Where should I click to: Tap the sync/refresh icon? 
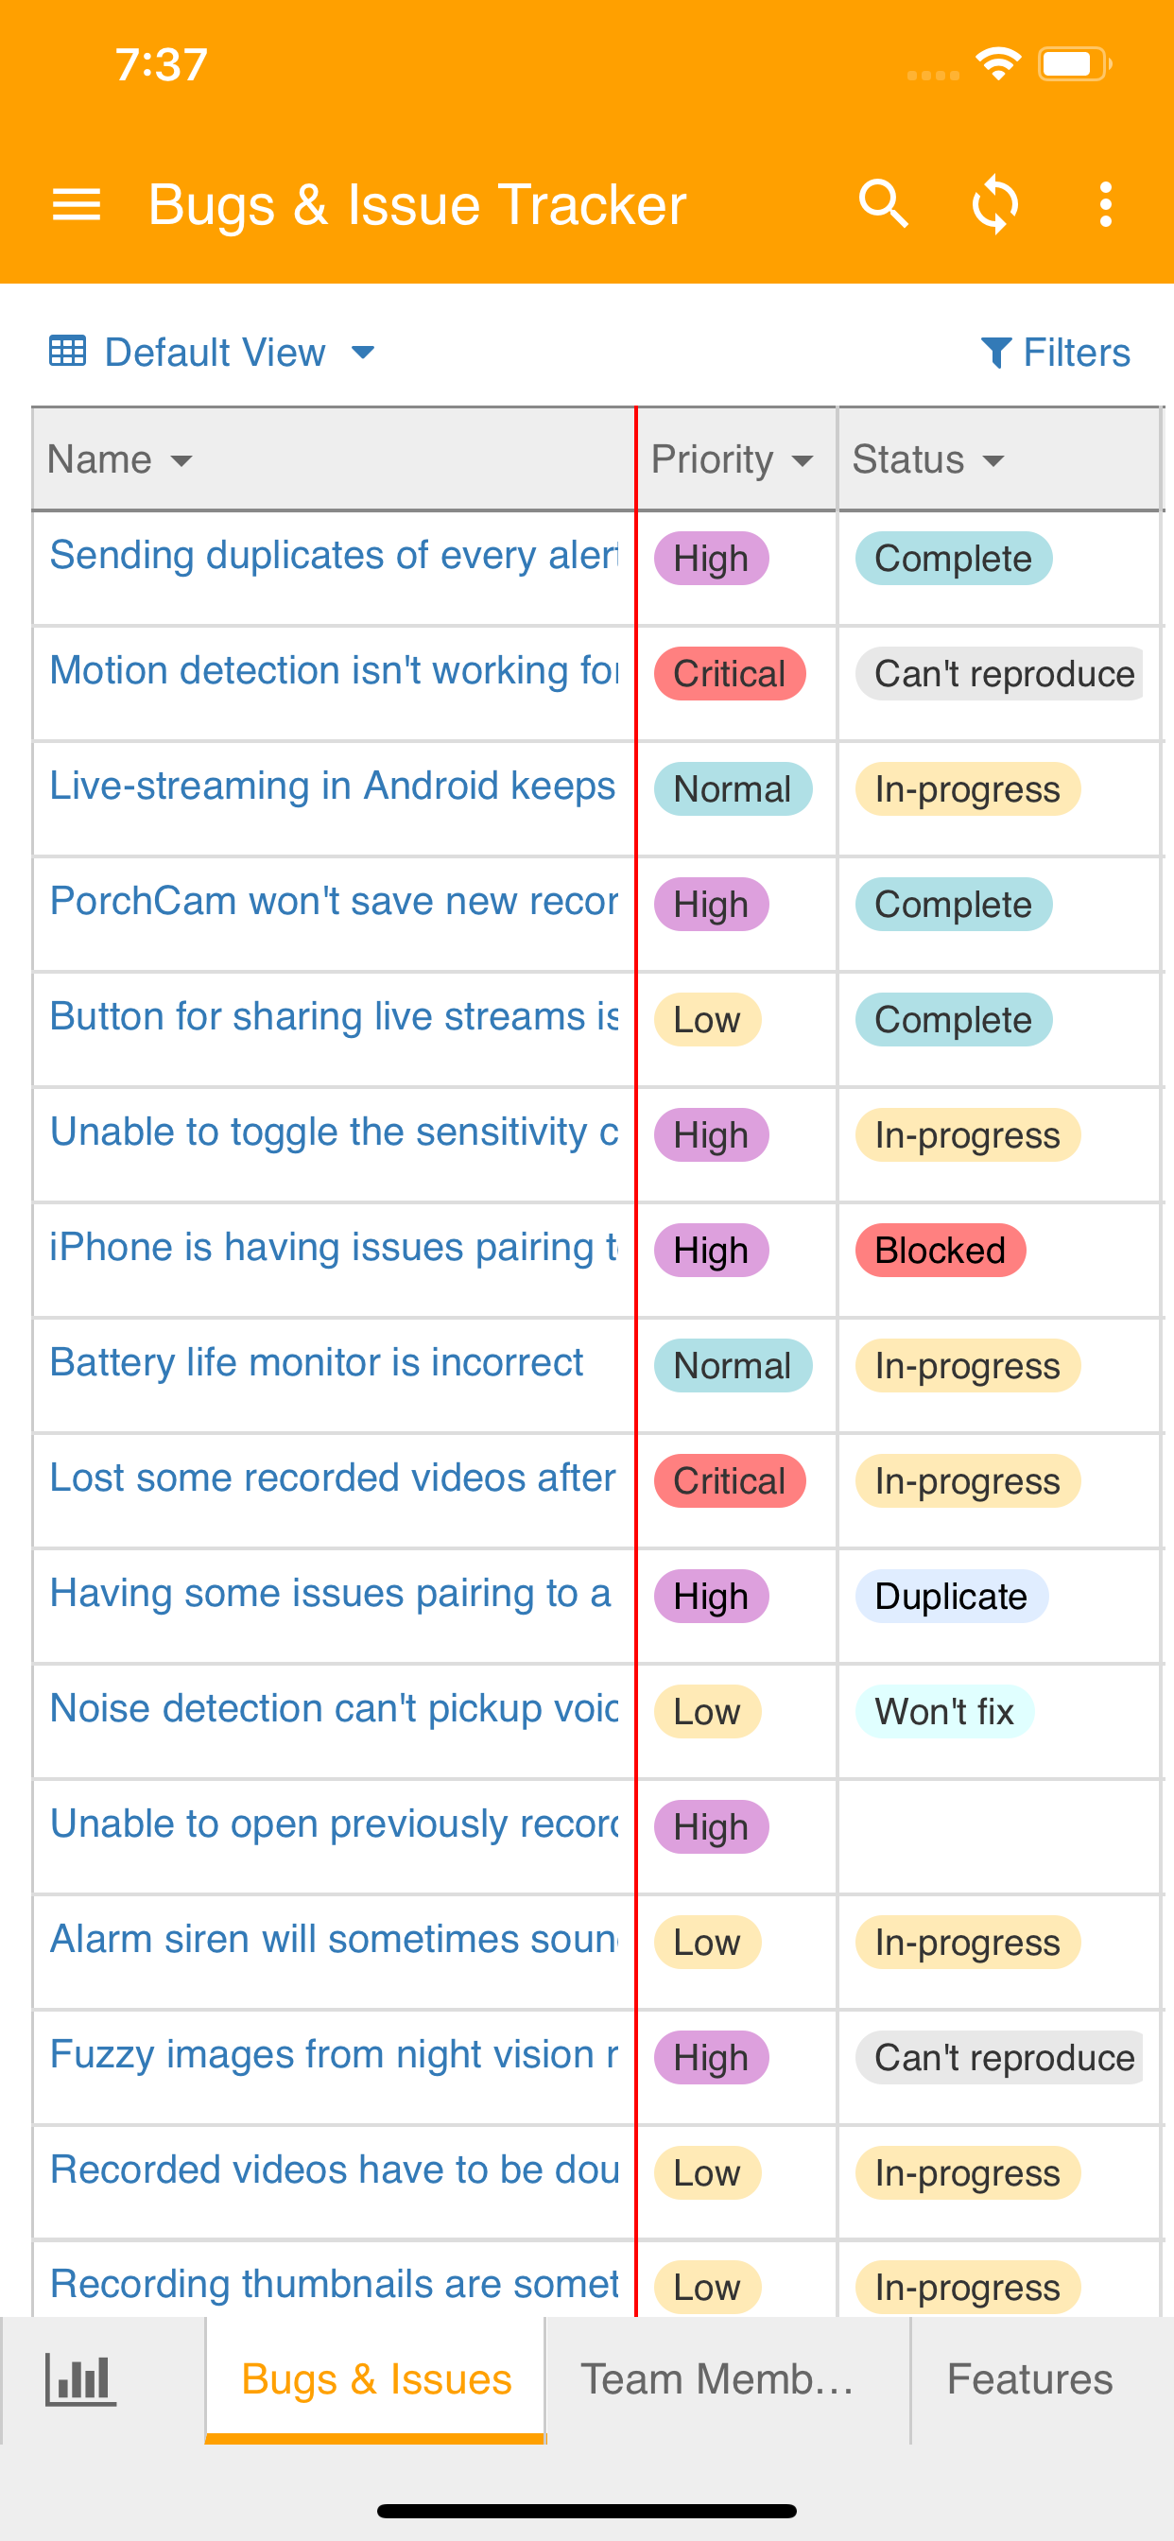click(x=994, y=204)
